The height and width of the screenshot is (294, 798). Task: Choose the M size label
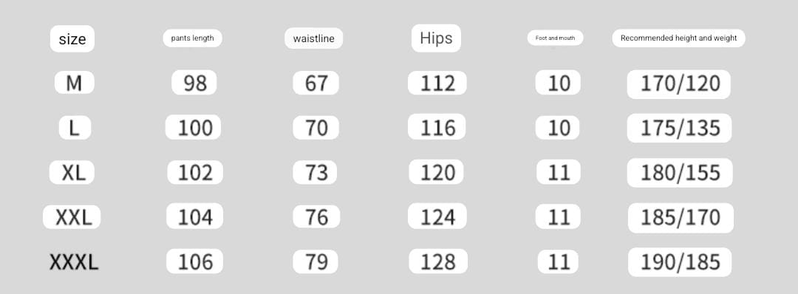(x=75, y=83)
